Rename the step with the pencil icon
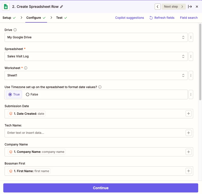The height and width of the screenshot is (194, 202). pos(62,7)
